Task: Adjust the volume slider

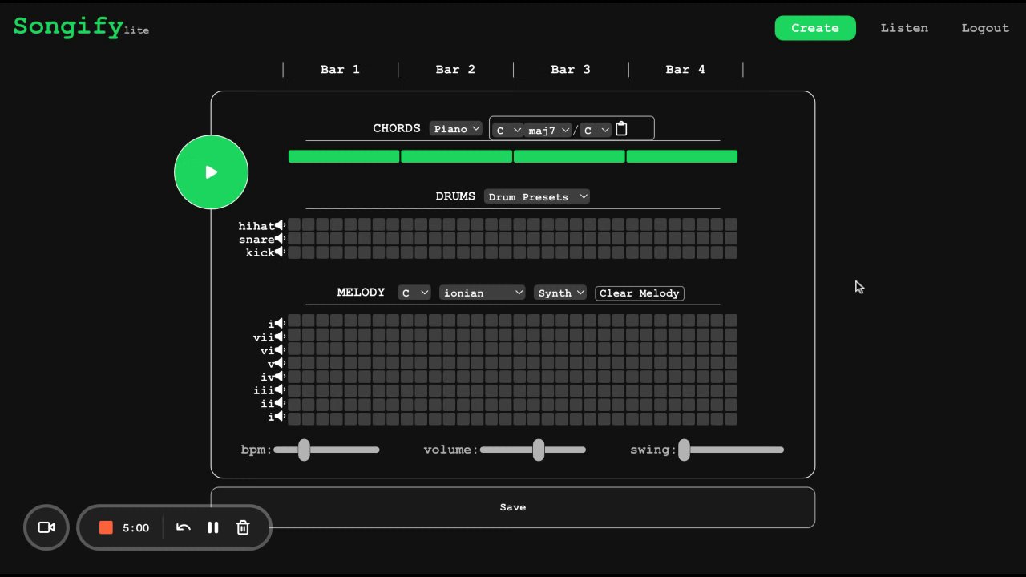Action: (x=532, y=450)
